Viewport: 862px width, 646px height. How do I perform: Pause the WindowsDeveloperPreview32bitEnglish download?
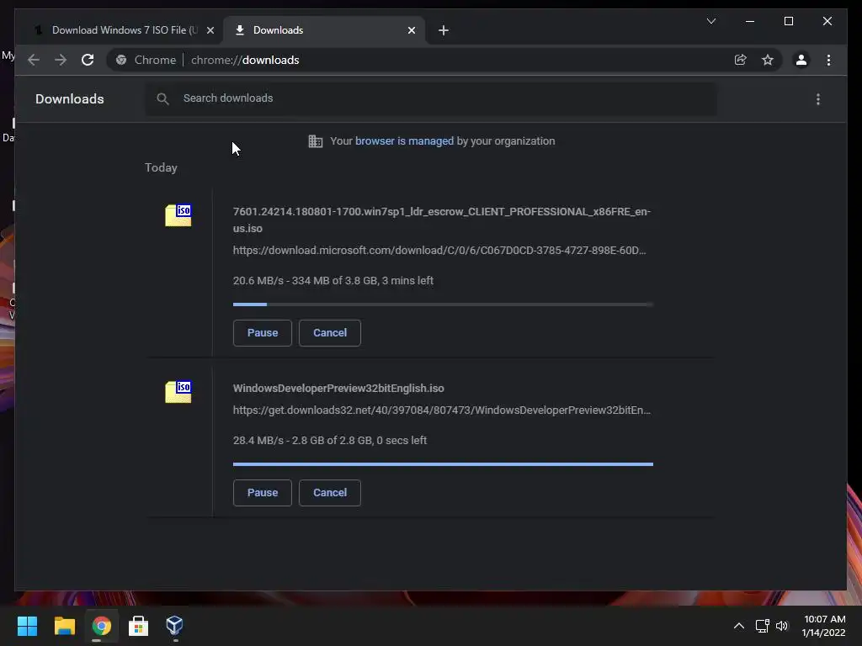[x=263, y=493]
